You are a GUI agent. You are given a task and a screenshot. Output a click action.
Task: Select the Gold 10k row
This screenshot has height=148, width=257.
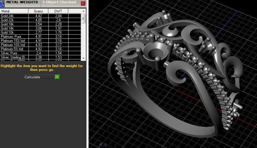[x=40, y=32]
